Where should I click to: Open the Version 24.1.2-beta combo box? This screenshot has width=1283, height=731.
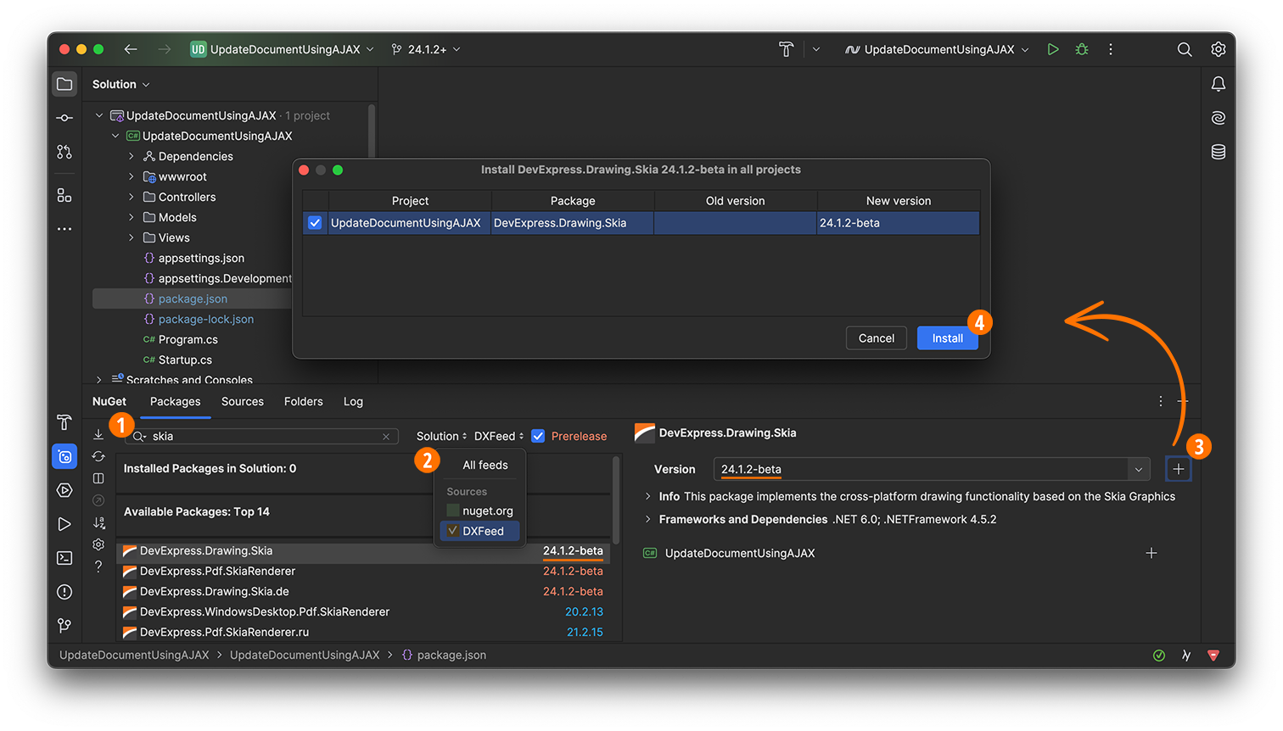click(932, 469)
